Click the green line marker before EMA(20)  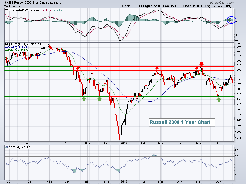pos(6,51)
